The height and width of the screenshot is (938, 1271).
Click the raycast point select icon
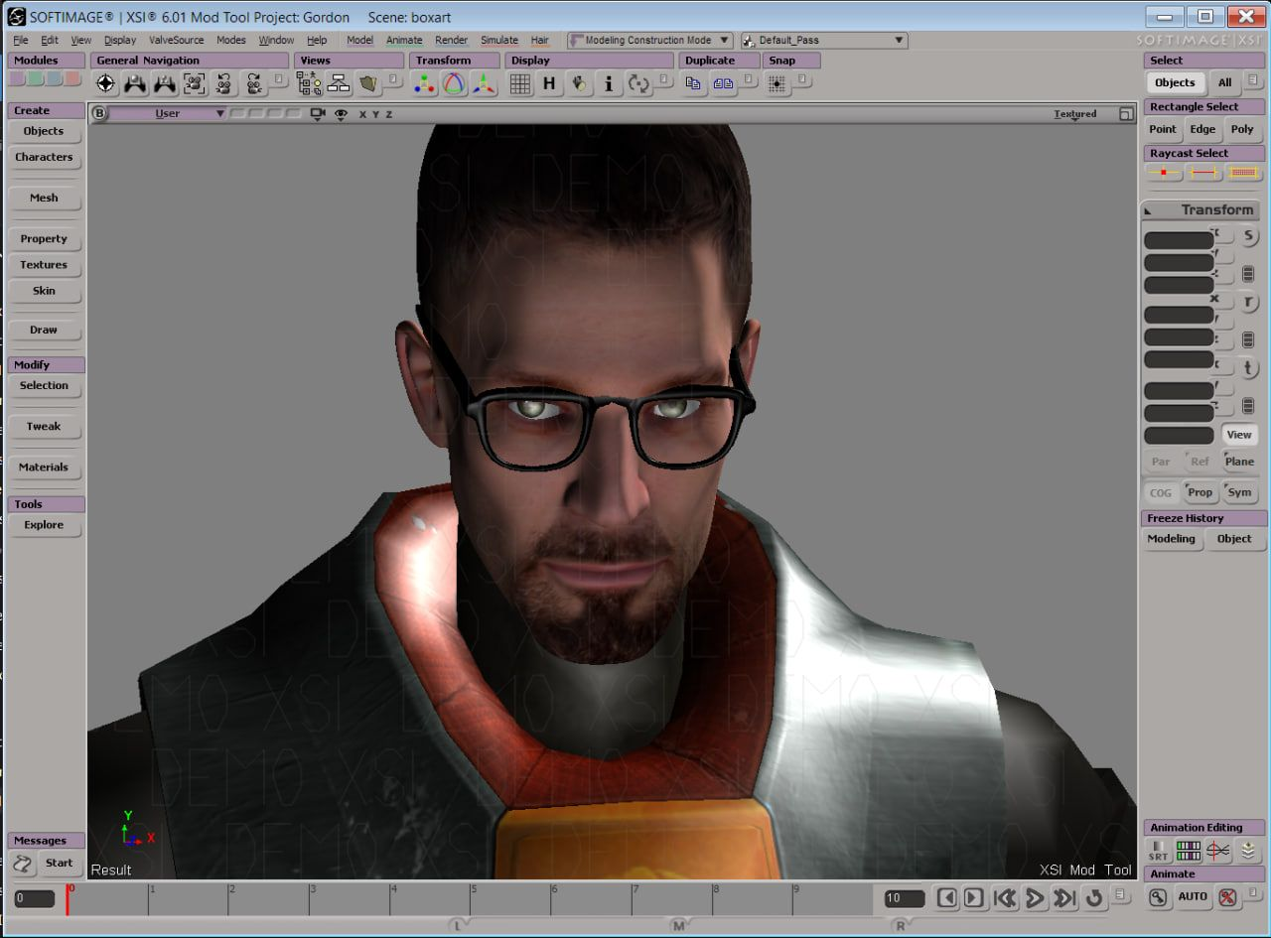pos(1163,173)
